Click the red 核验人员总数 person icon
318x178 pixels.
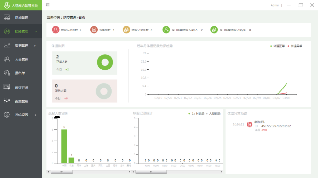pyautogui.click(x=56, y=30)
